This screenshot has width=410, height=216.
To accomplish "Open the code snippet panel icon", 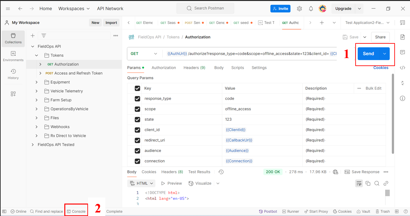I will point(403,68).
